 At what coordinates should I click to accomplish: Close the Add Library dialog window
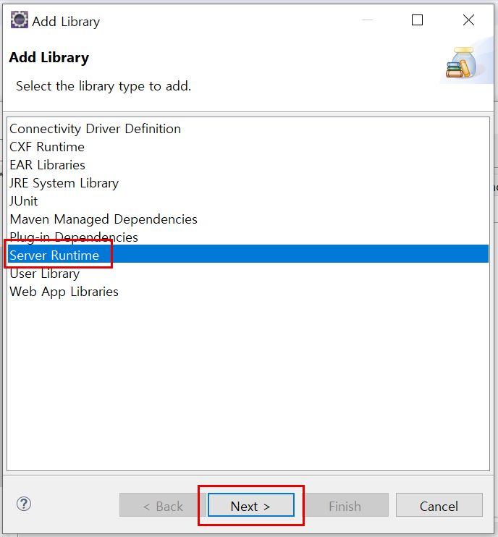(468, 20)
